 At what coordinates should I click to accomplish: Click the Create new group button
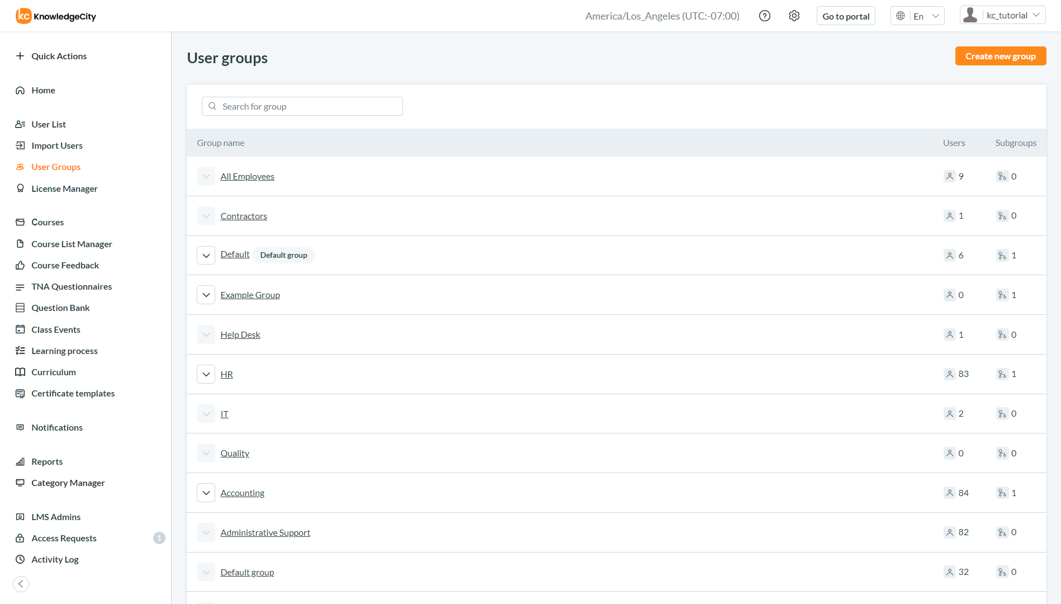[x=1000, y=56]
